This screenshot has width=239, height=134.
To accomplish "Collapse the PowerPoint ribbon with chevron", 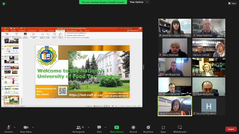I will click(140, 31).
